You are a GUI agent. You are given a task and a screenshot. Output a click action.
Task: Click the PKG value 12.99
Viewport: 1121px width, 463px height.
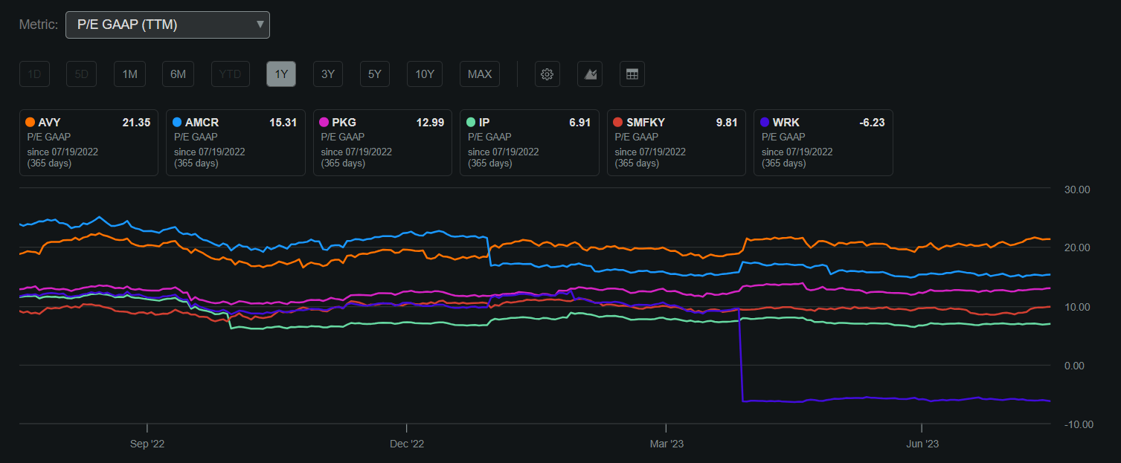tap(430, 123)
